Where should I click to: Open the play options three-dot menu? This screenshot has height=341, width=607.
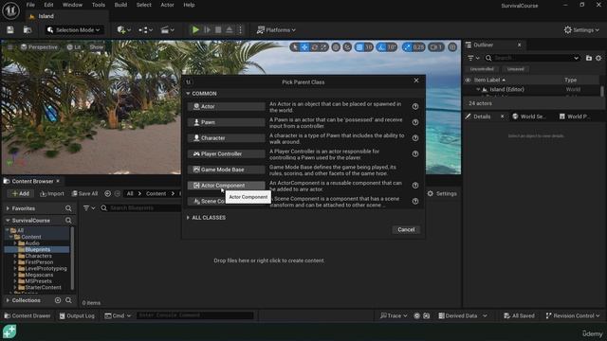(x=240, y=29)
